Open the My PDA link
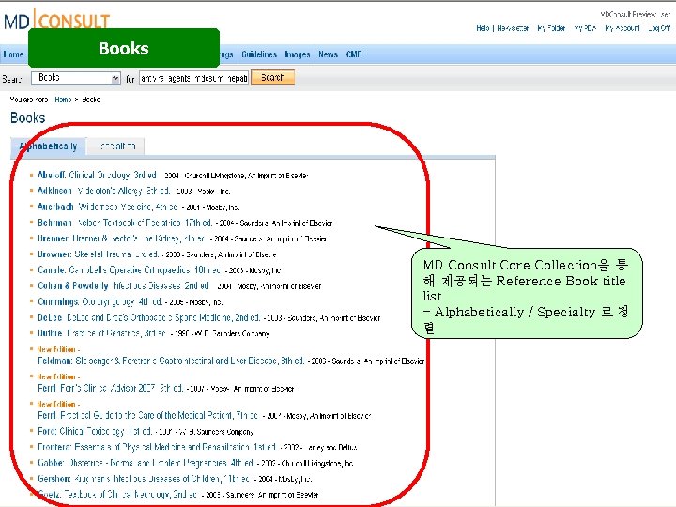The width and height of the screenshot is (676, 507). [585, 28]
